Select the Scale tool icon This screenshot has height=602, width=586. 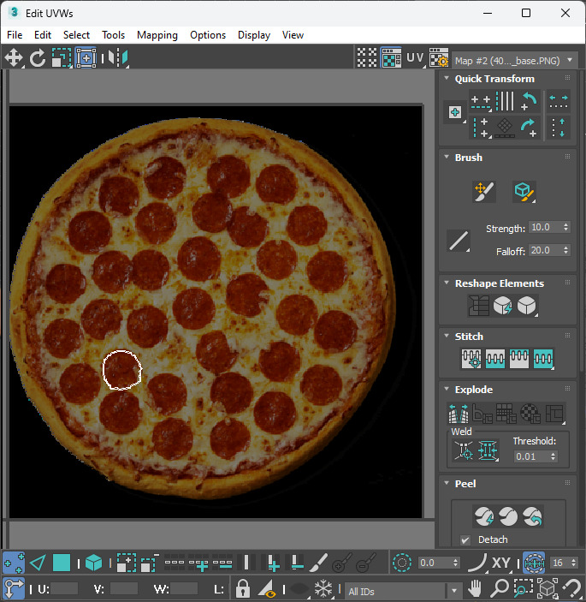(62, 58)
